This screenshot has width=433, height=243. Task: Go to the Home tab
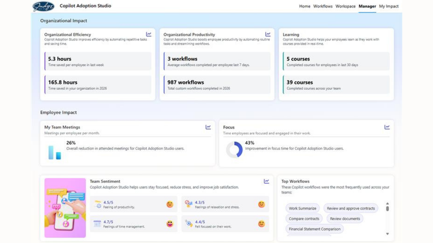coord(305,6)
